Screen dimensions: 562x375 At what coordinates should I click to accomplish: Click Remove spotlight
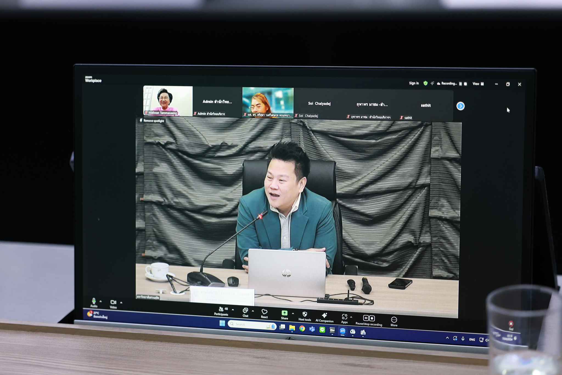click(x=152, y=121)
